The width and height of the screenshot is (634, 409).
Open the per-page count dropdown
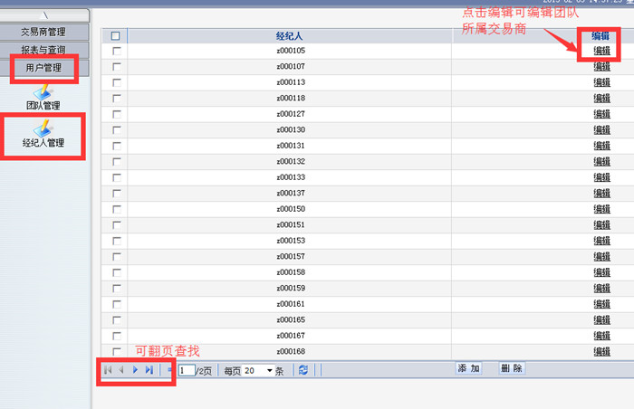pyautogui.click(x=270, y=370)
